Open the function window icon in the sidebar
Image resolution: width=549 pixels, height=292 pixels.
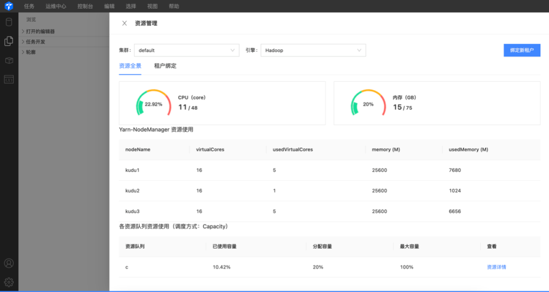click(x=9, y=79)
